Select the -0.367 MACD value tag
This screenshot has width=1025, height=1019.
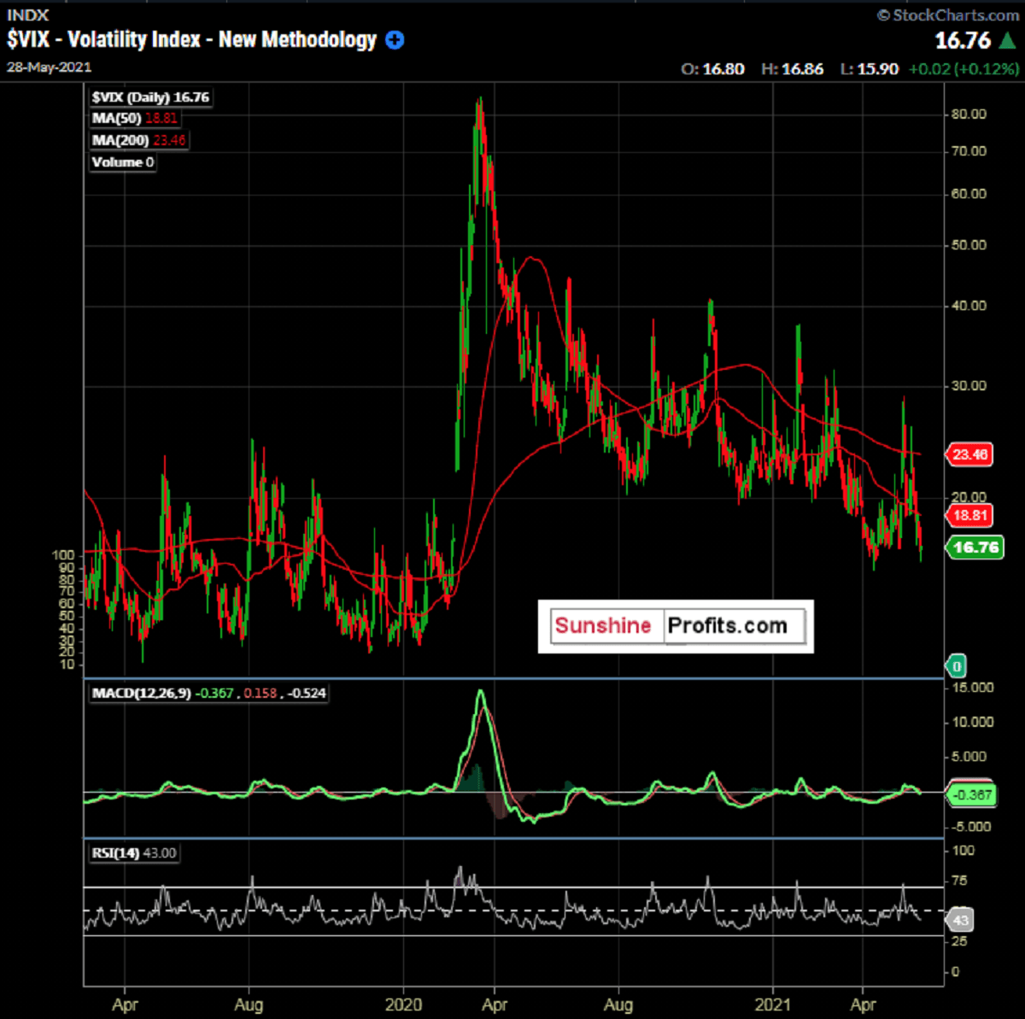[972, 795]
